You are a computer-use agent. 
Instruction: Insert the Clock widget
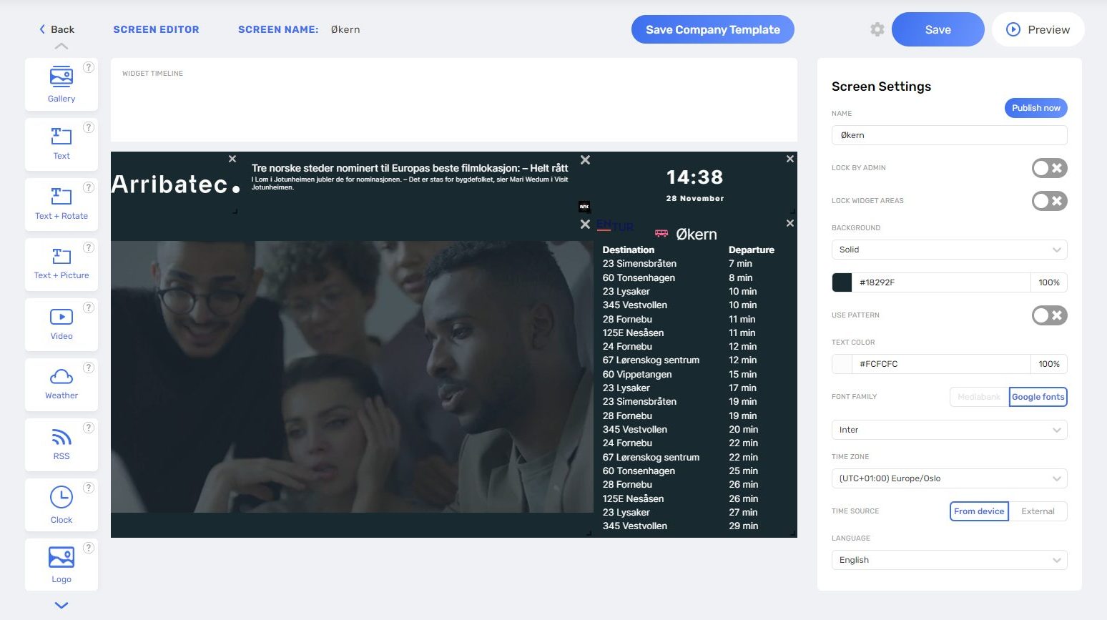pyautogui.click(x=62, y=504)
